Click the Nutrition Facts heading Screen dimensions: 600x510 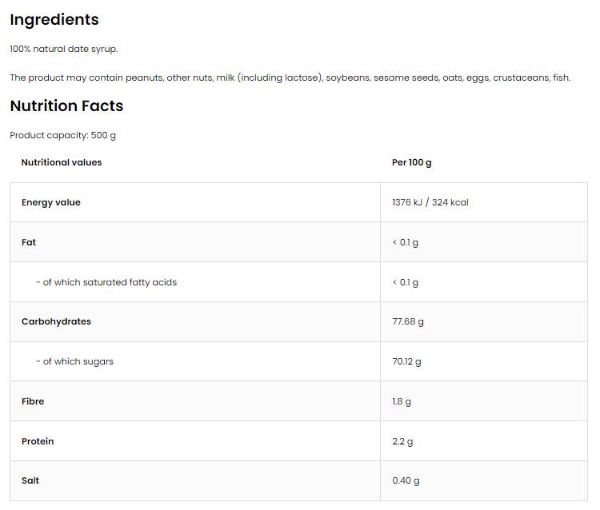point(66,106)
